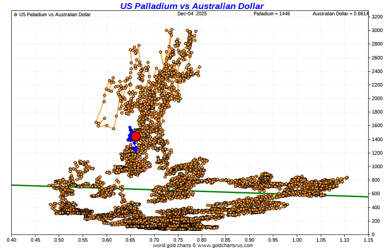Click the 2000 label on the y-axis
Image resolution: width=384 pixels, height=248 pixels.
point(377,98)
